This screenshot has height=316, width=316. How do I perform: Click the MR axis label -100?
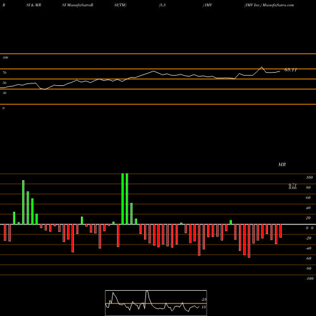tap(309, 279)
